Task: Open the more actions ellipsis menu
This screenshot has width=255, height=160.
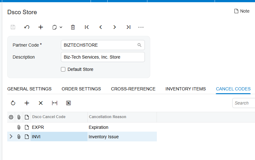Action: pyautogui.click(x=141, y=27)
